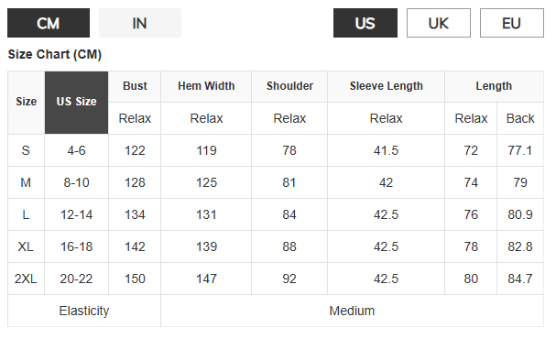Click the Sleeve Length column header
The width and height of the screenshot is (556, 339).
click(387, 86)
